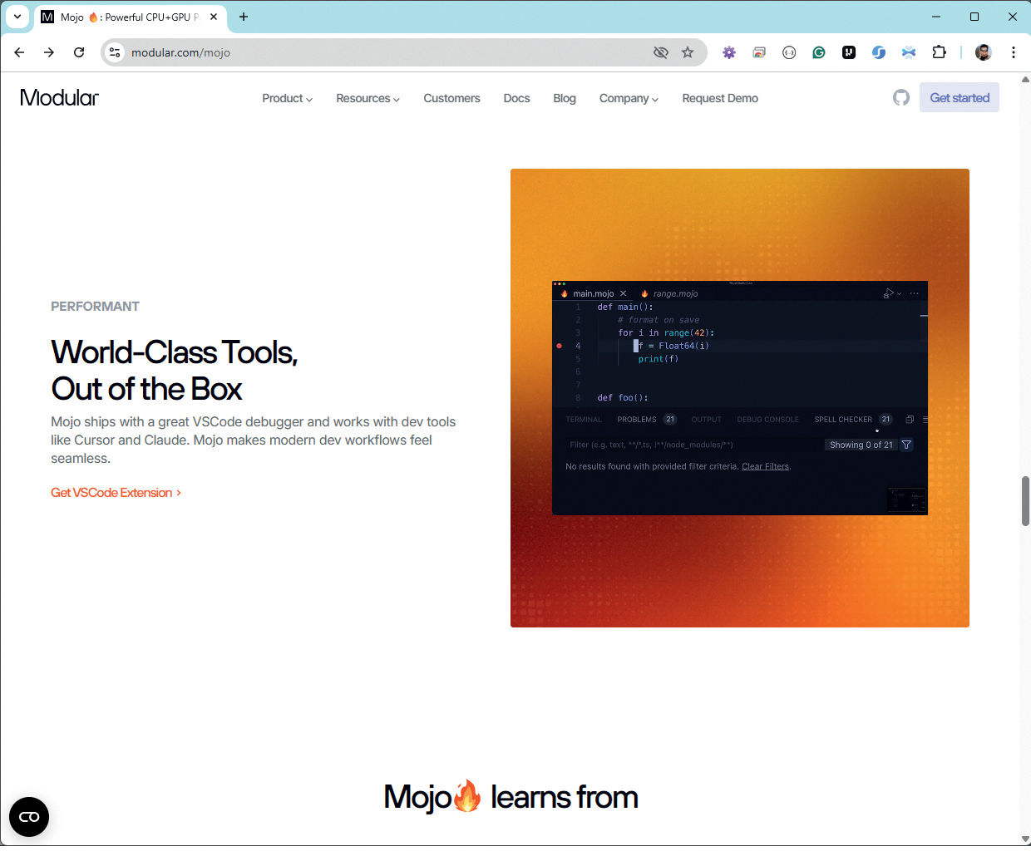Image resolution: width=1031 pixels, height=851 pixels.
Task: Click the Grammarly extension icon
Action: tap(819, 52)
